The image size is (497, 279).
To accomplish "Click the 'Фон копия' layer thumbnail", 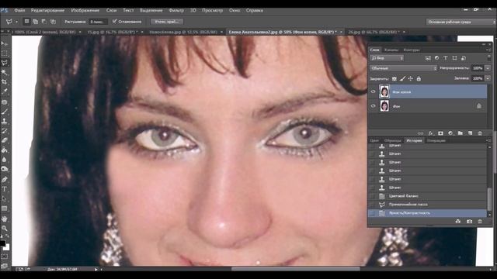I will point(384,91).
